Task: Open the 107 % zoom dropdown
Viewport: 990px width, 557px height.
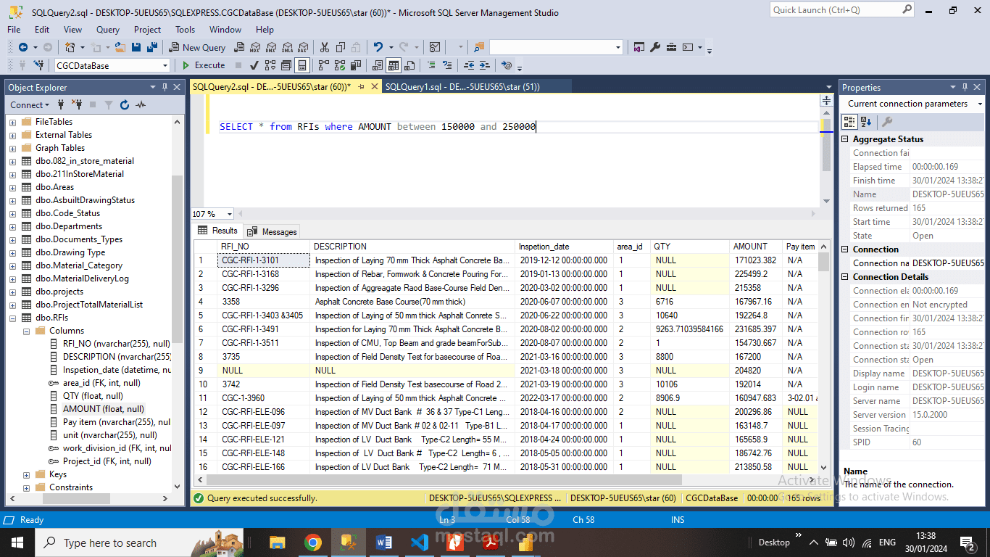Action: click(x=230, y=214)
